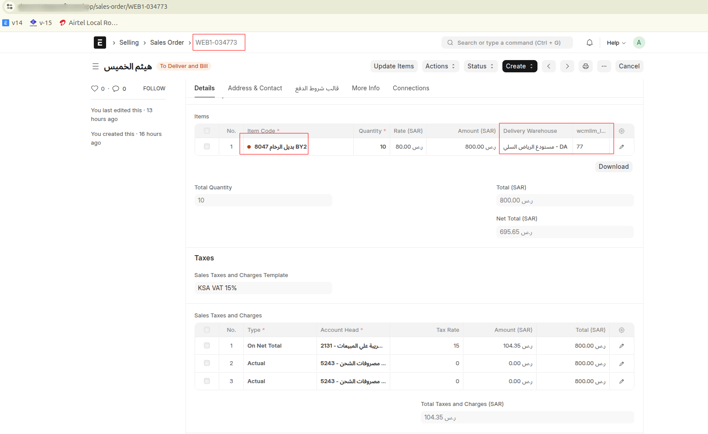The height and width of the screenshot is (434, 708).
Task: Open the Connections tab
Action: (x=411, y=88)
